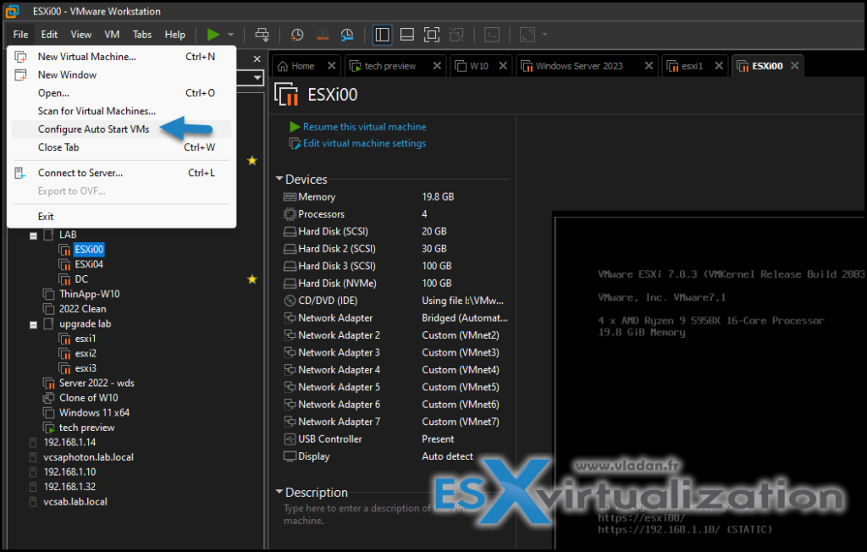The height and width of the screenshot is (552, 867).
Task: Collapse the Devices section
Action: click(279, 179)
